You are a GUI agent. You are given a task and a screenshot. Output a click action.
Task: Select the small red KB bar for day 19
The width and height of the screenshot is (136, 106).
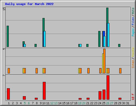[x=80, y=99]
